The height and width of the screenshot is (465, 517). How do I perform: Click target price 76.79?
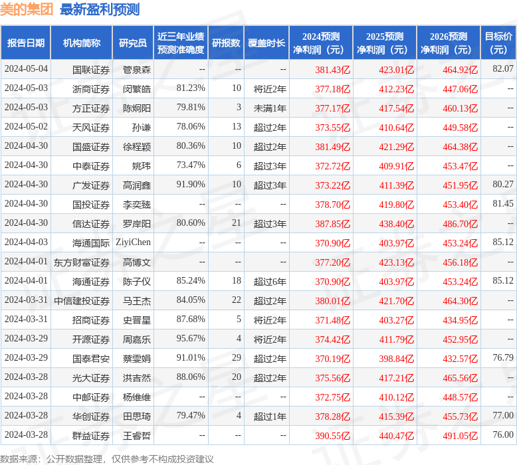[x=503, y=357]
